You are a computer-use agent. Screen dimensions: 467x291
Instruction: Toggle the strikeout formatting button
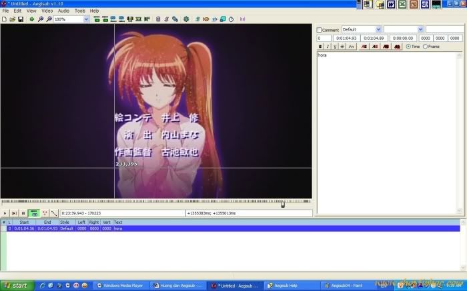pyautogui.click(x=342, y=47)
